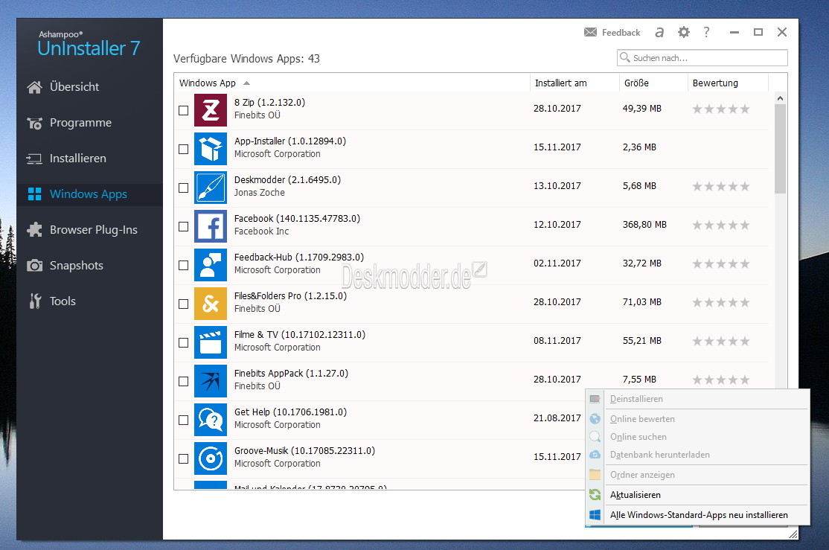Tick the checkbox for App-Installer
829x550 pixels.
[184, 149]
